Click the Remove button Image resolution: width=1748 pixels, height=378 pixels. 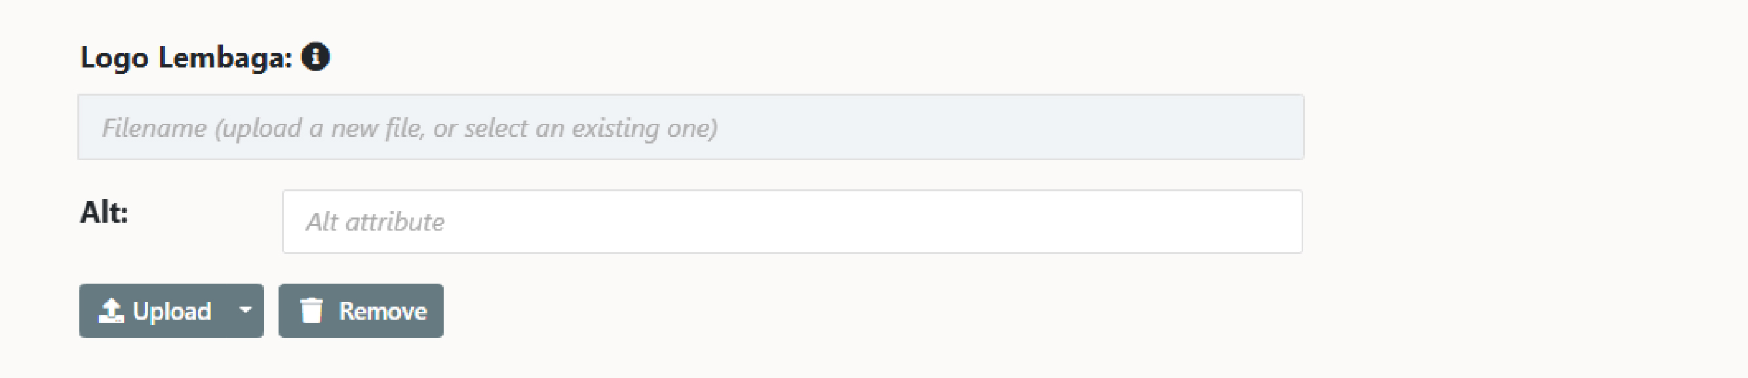tap(361, 310)
